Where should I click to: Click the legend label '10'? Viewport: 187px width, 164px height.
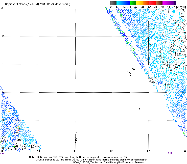124,7
